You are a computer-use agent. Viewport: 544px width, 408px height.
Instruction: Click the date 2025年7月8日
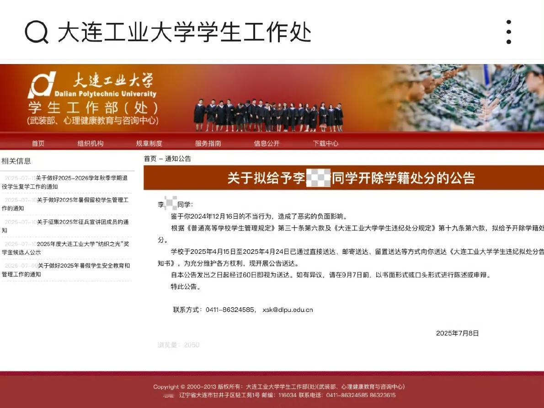[x=457, y=333]
